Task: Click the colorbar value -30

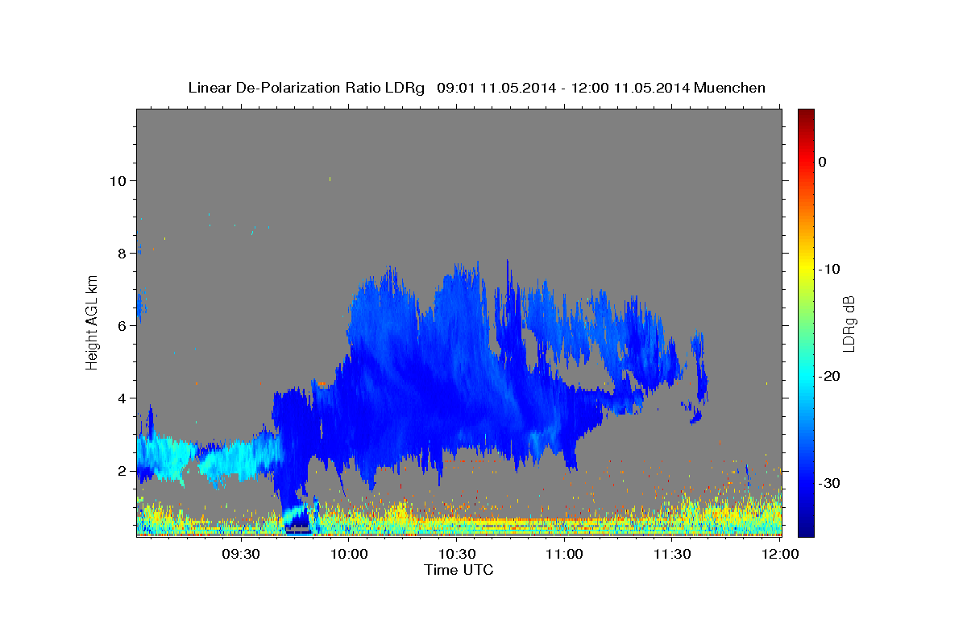Action: (830, 483)
